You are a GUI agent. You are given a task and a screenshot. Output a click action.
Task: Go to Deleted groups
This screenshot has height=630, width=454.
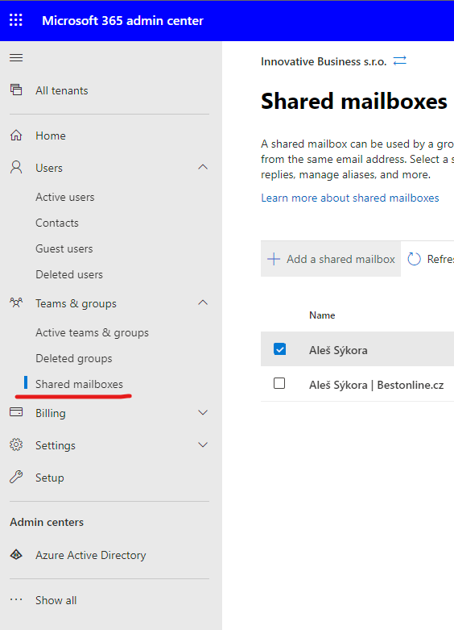[74, 358]
